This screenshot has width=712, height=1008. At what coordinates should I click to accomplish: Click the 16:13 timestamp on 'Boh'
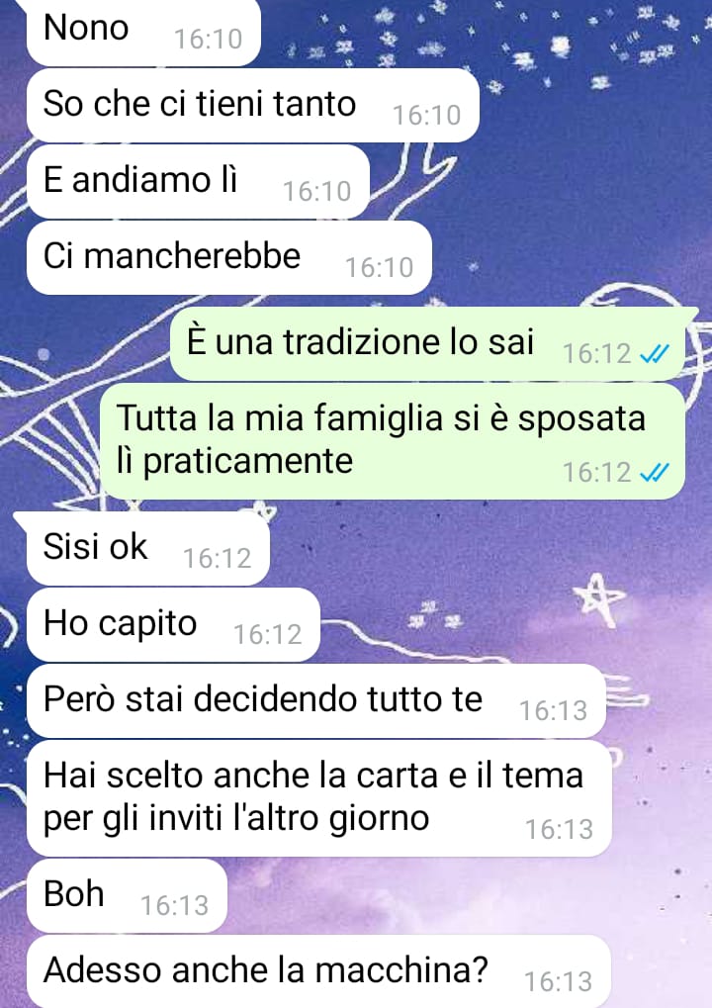click(175, 906)
